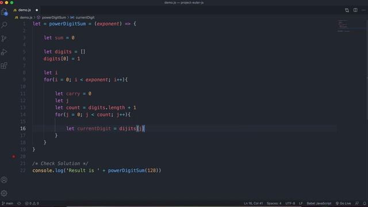
Task: Click the main branch in status bar
Action: pos(7,203)
